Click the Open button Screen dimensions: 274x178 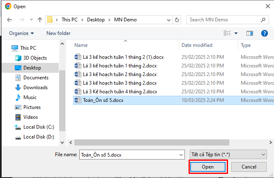208,167
